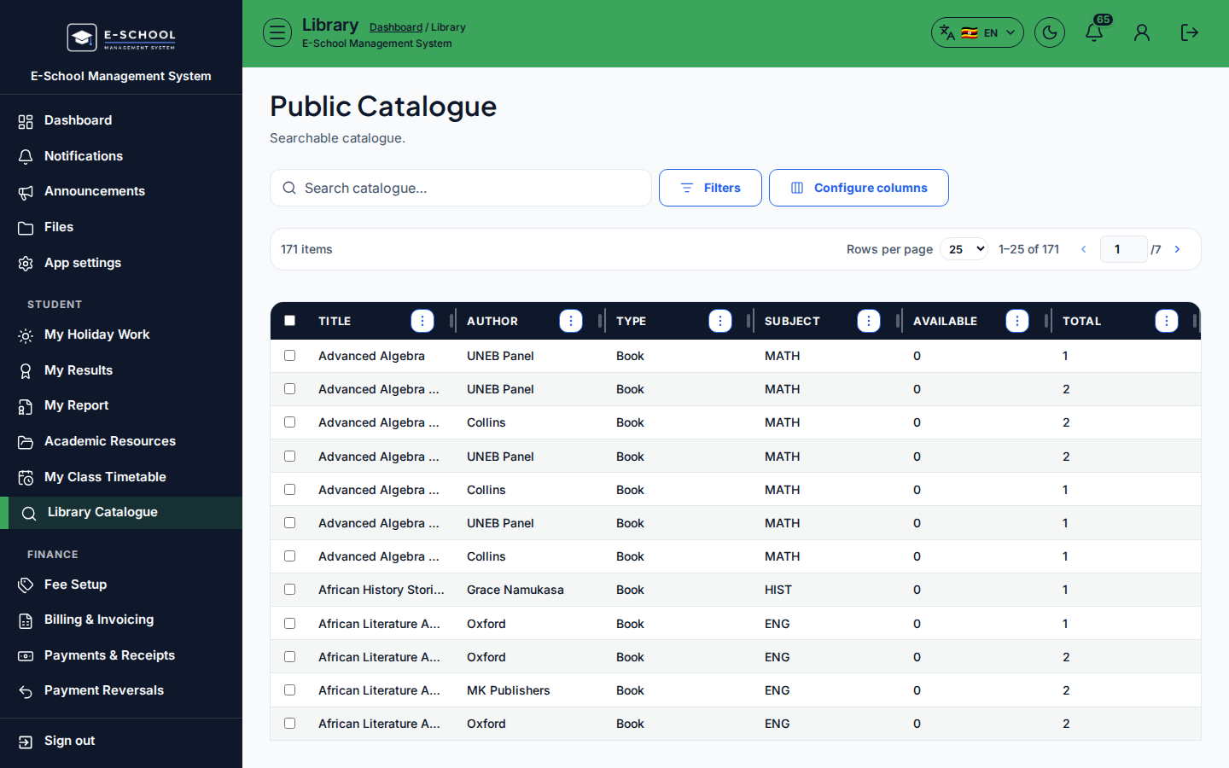This screenshot has height=768, width=1229.
Task: Select Library Catalogue in the sidebar
Action: (121, 513)
